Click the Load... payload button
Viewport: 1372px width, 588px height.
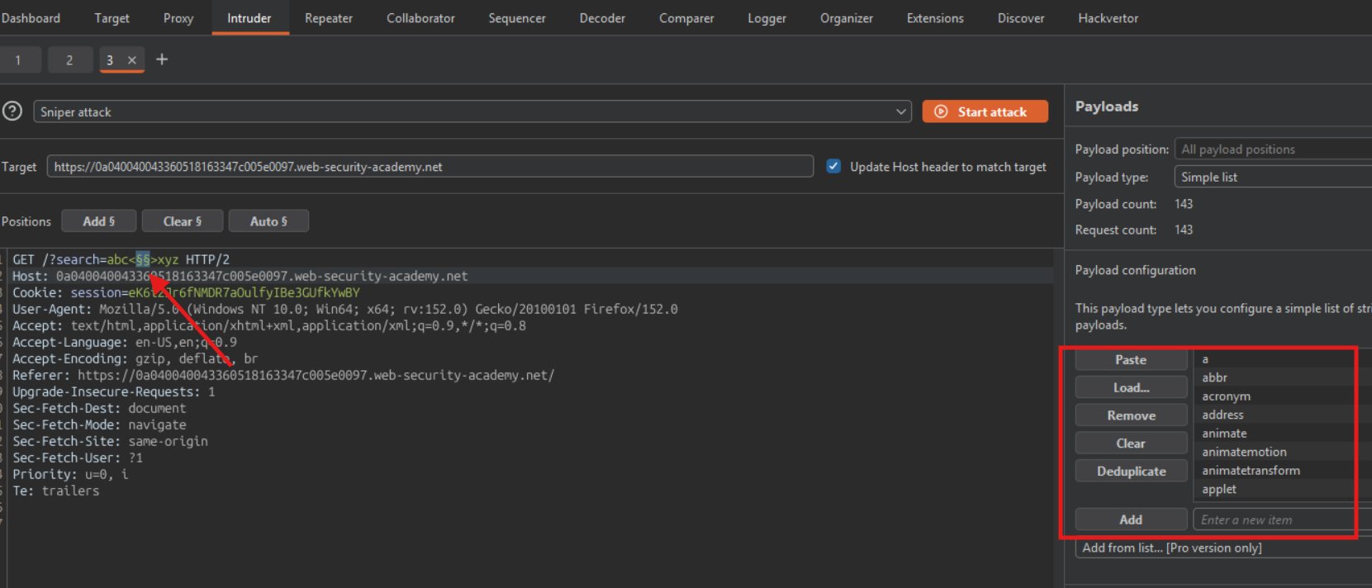(x=1131, y=387)
